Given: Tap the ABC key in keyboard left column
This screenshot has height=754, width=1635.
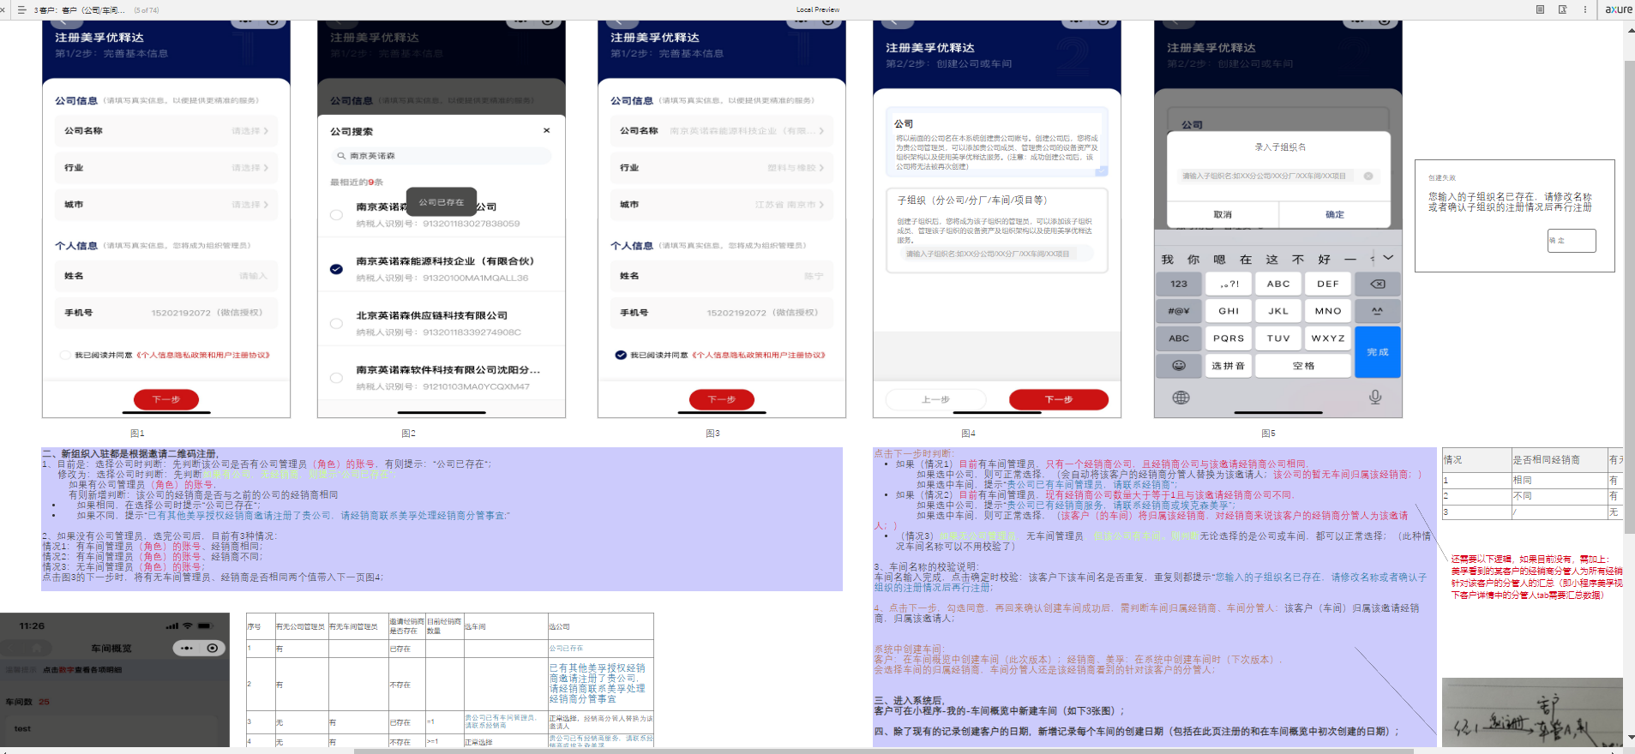Looking at the screenshot, I should click(x=1179, y=338).
